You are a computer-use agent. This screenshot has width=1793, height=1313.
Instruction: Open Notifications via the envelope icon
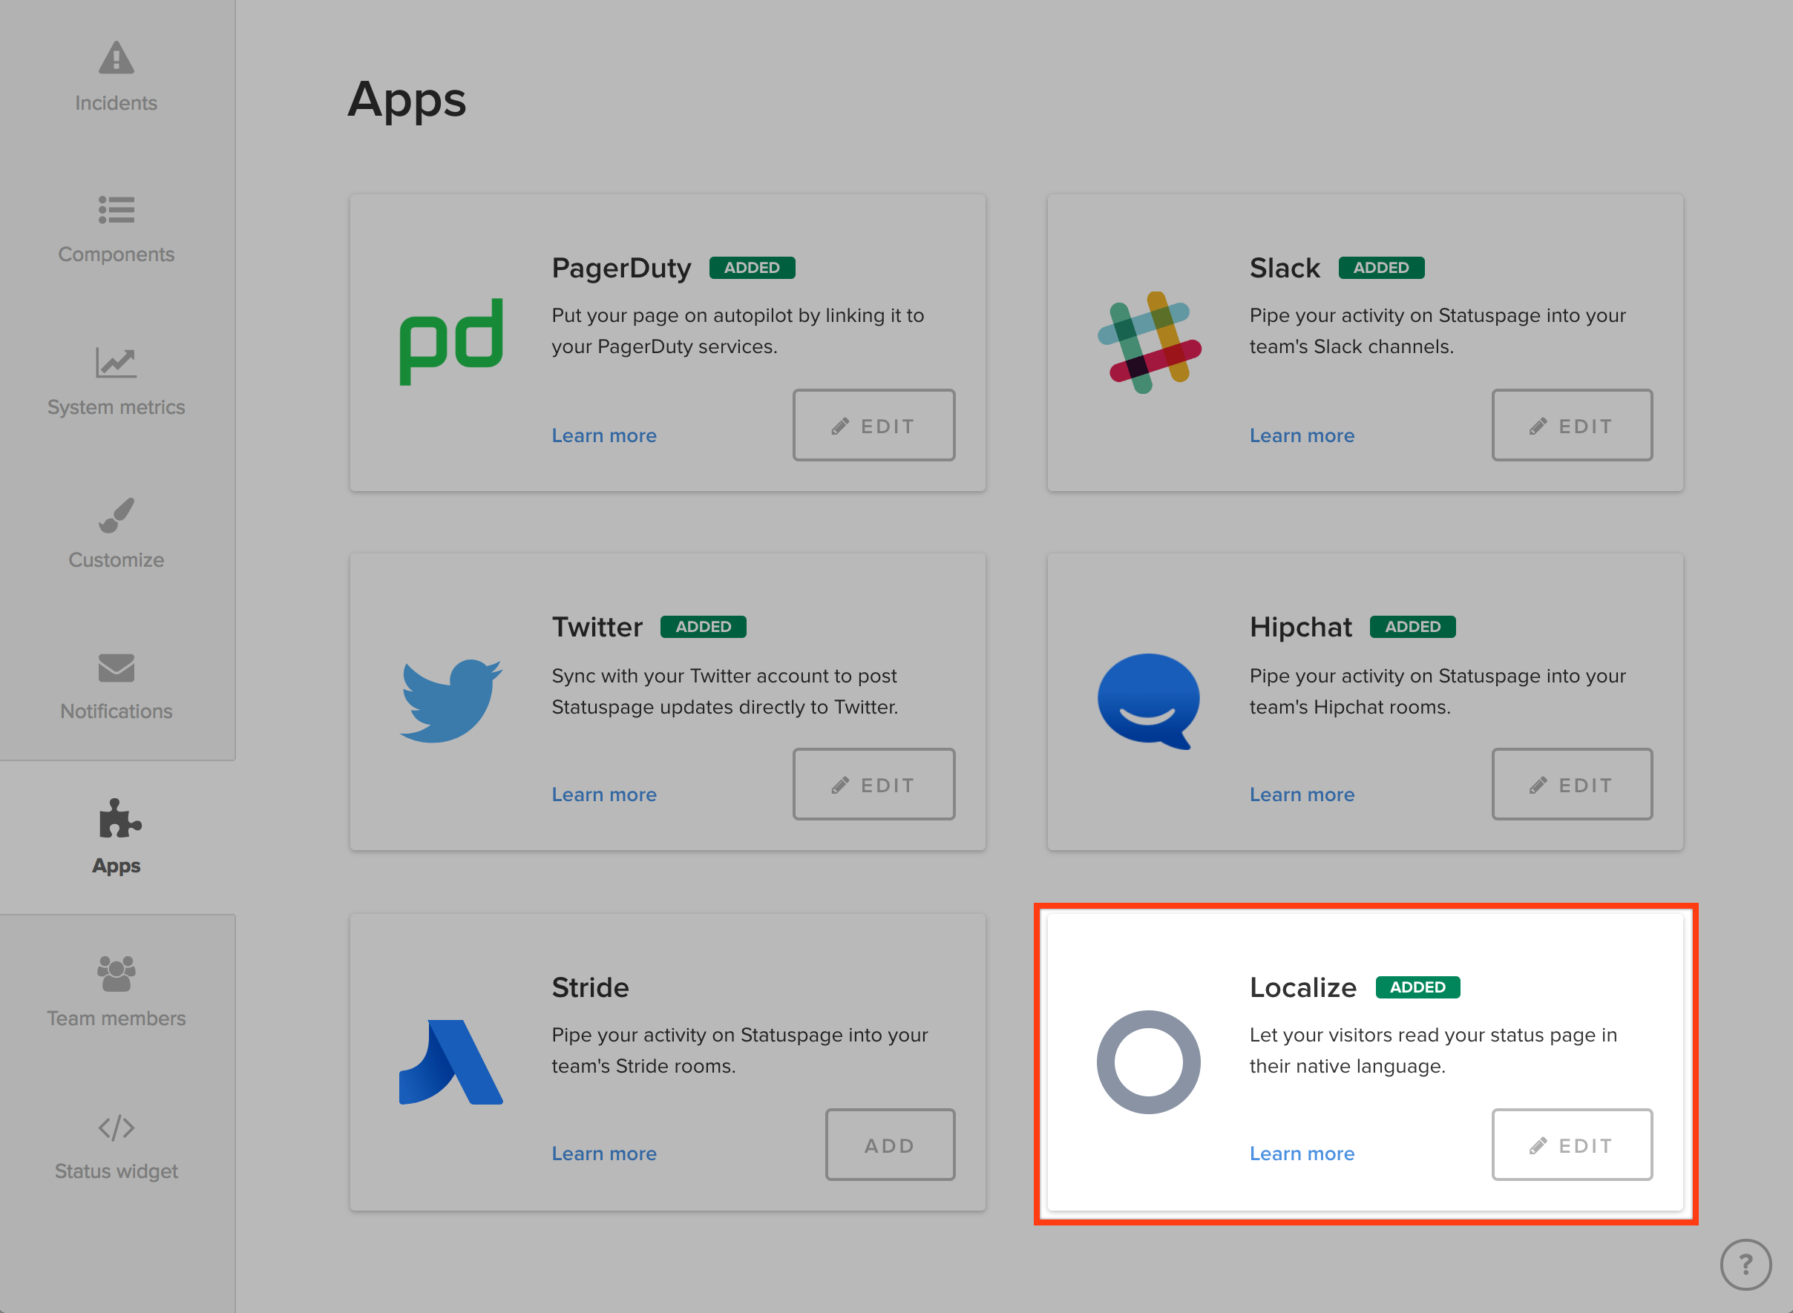point(116,668)
